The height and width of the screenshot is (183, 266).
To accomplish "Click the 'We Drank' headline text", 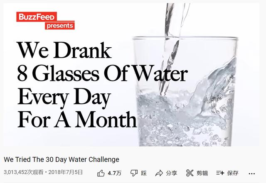I will [x=64, y=51].
